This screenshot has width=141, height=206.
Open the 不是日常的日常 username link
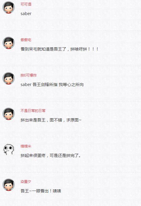[33, 111]
